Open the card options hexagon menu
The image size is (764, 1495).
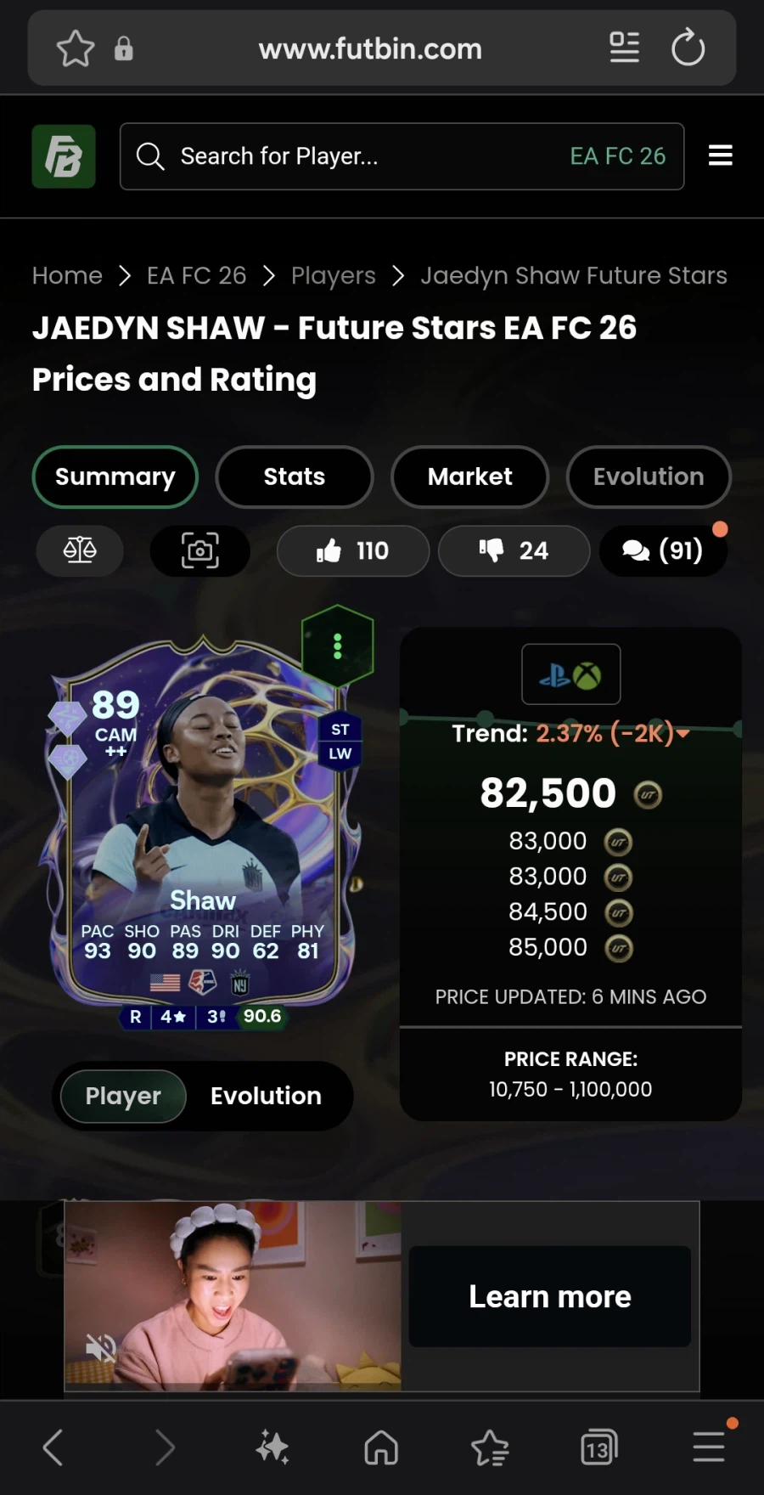[338, 646]
